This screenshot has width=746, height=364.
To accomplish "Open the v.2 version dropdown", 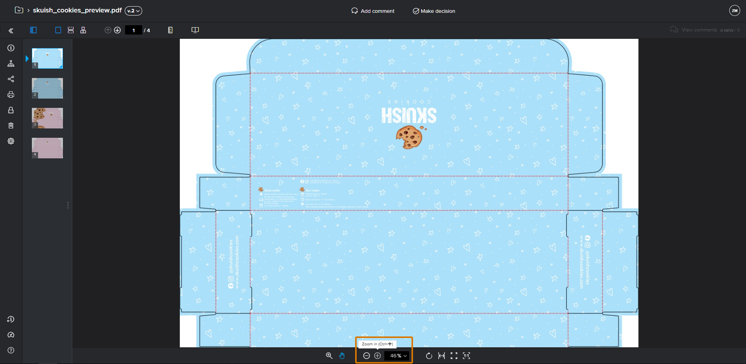I will pos(133,11).
